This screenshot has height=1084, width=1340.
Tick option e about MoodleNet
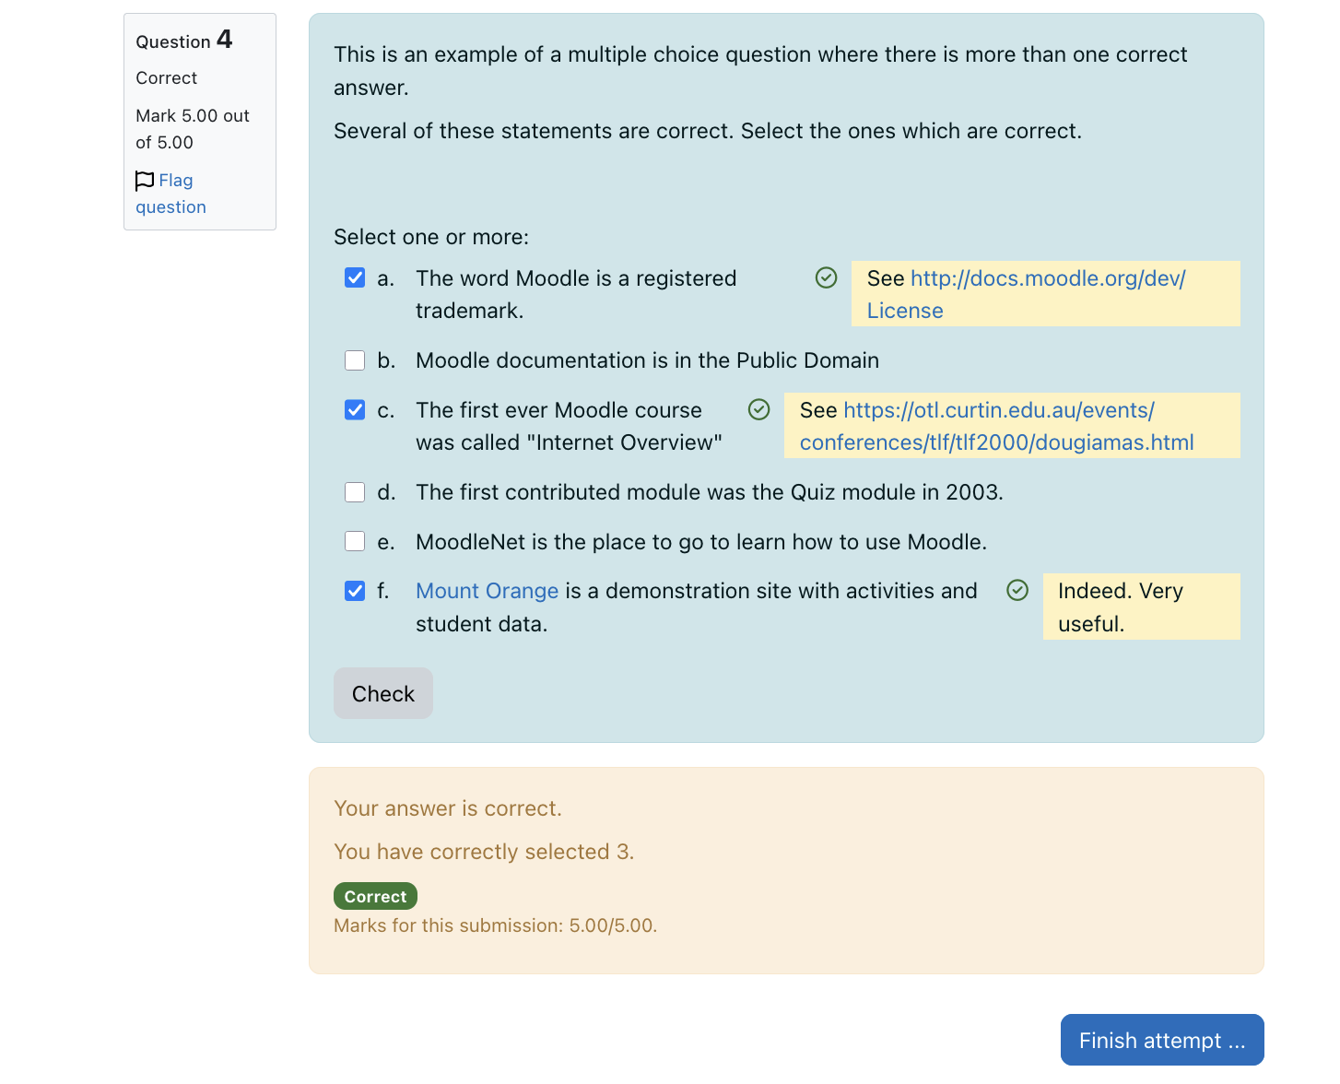pos(355,541)
